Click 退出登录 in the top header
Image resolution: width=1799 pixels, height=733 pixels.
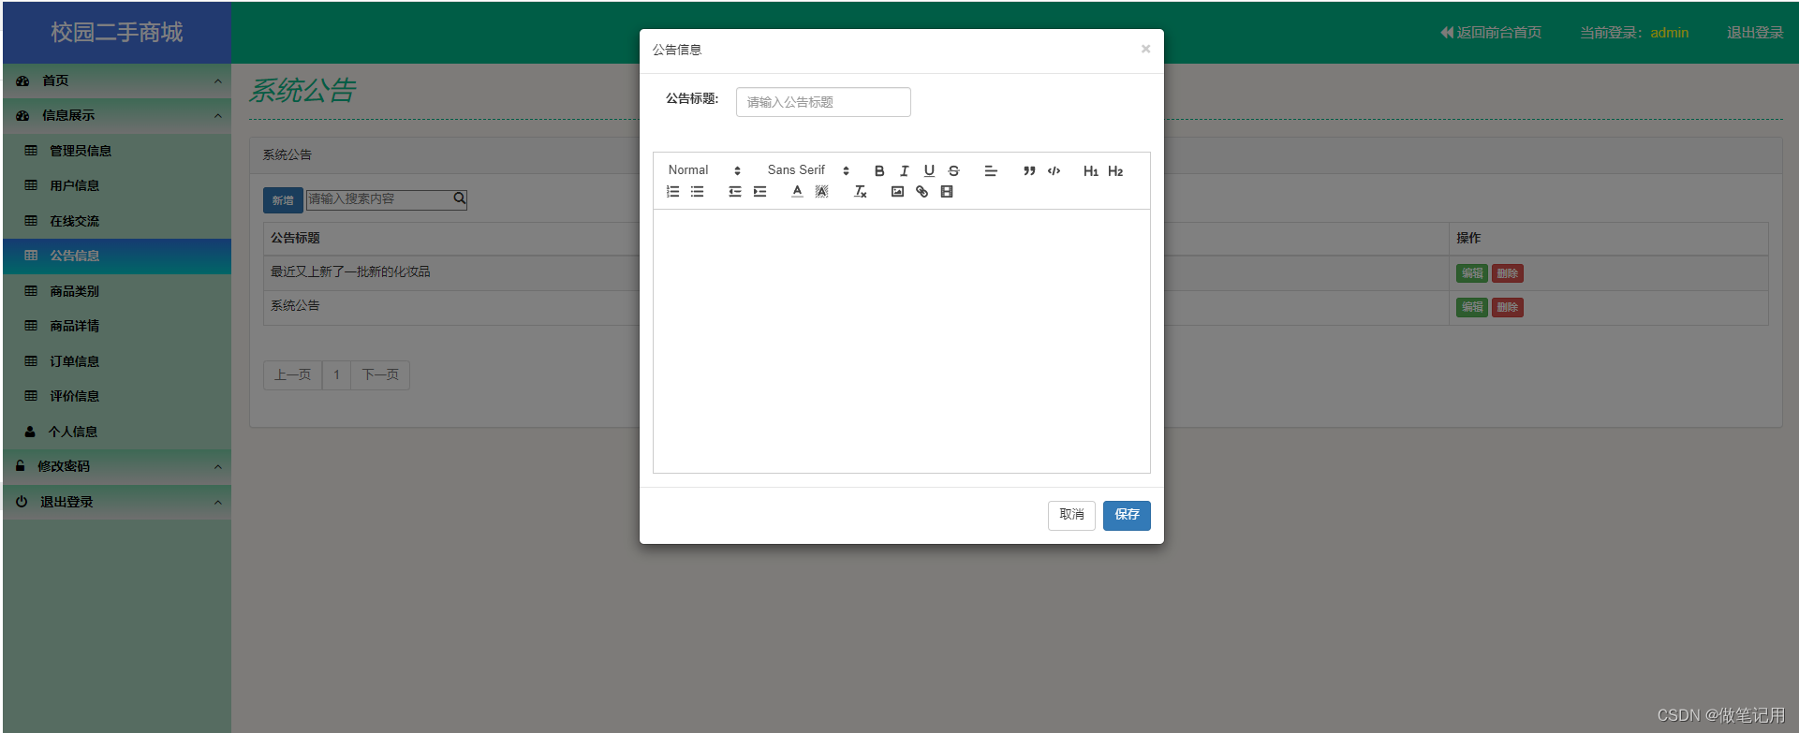1755,33
